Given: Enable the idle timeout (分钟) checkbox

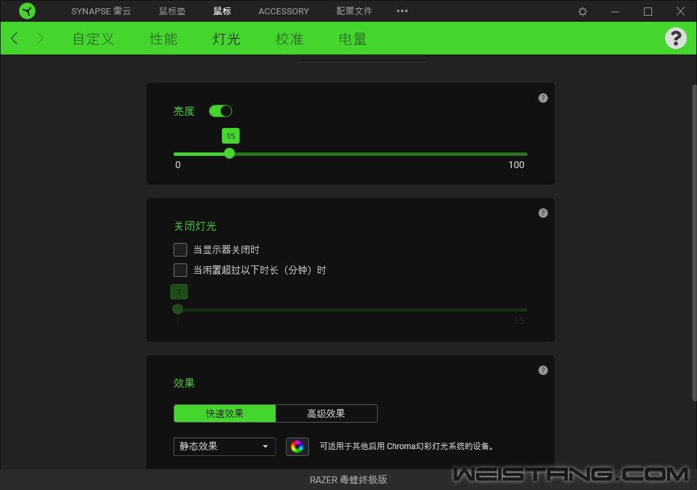Looking at the screenshot, I should (180, 270).
